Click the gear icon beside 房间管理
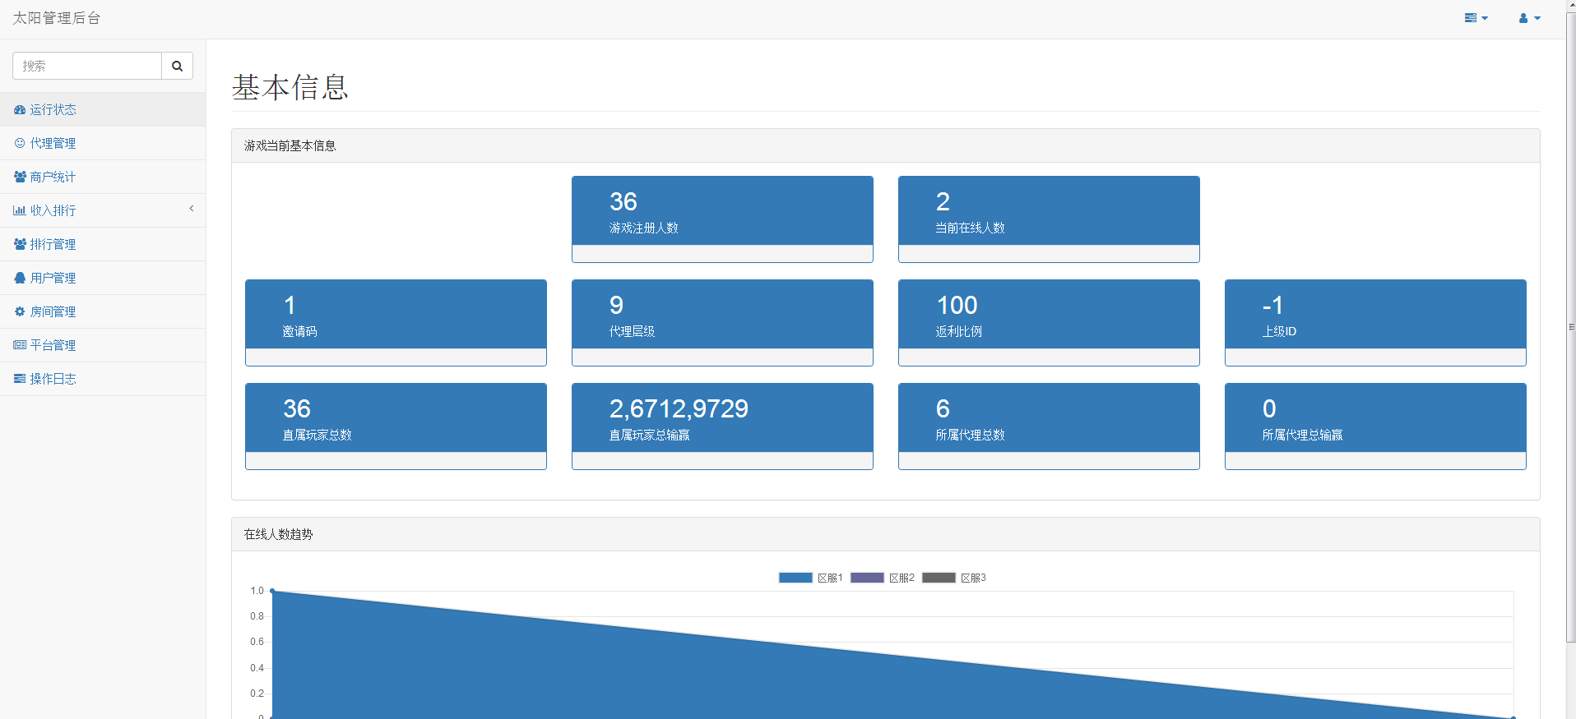The width and height of the screenshot is (1576, 719). pyautogui.click(x=20, y=311)
